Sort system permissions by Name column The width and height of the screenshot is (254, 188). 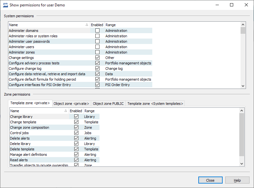[48, 25]
